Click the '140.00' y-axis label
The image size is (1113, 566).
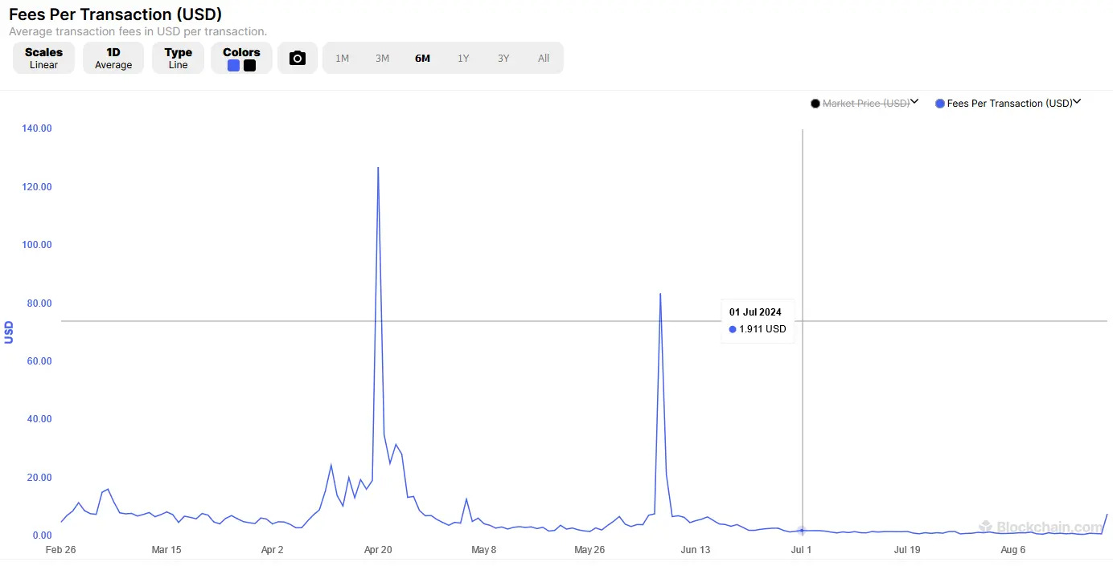point(35,128)
